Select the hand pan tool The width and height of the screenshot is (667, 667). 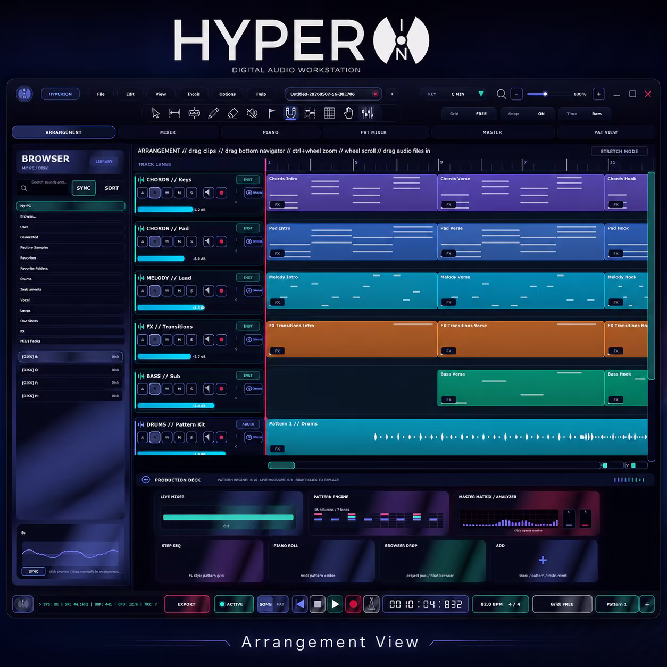[x=348, y=113]
